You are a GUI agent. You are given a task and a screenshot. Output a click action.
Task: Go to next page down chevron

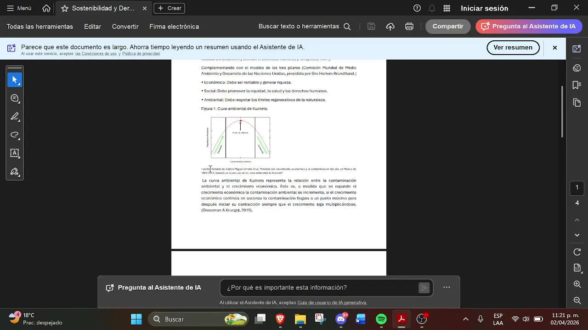pos(577,235)
